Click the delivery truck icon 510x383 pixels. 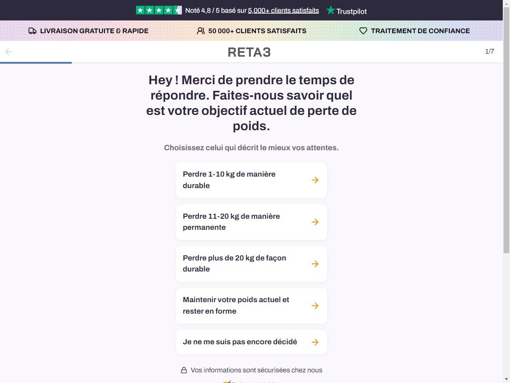(x=32, y=31)
